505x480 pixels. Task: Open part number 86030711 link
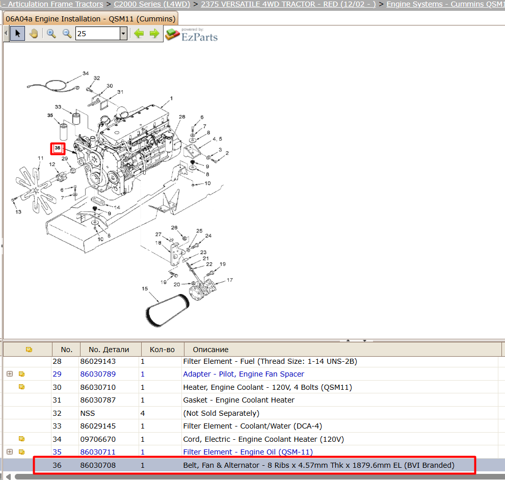[x=98, y=452]
